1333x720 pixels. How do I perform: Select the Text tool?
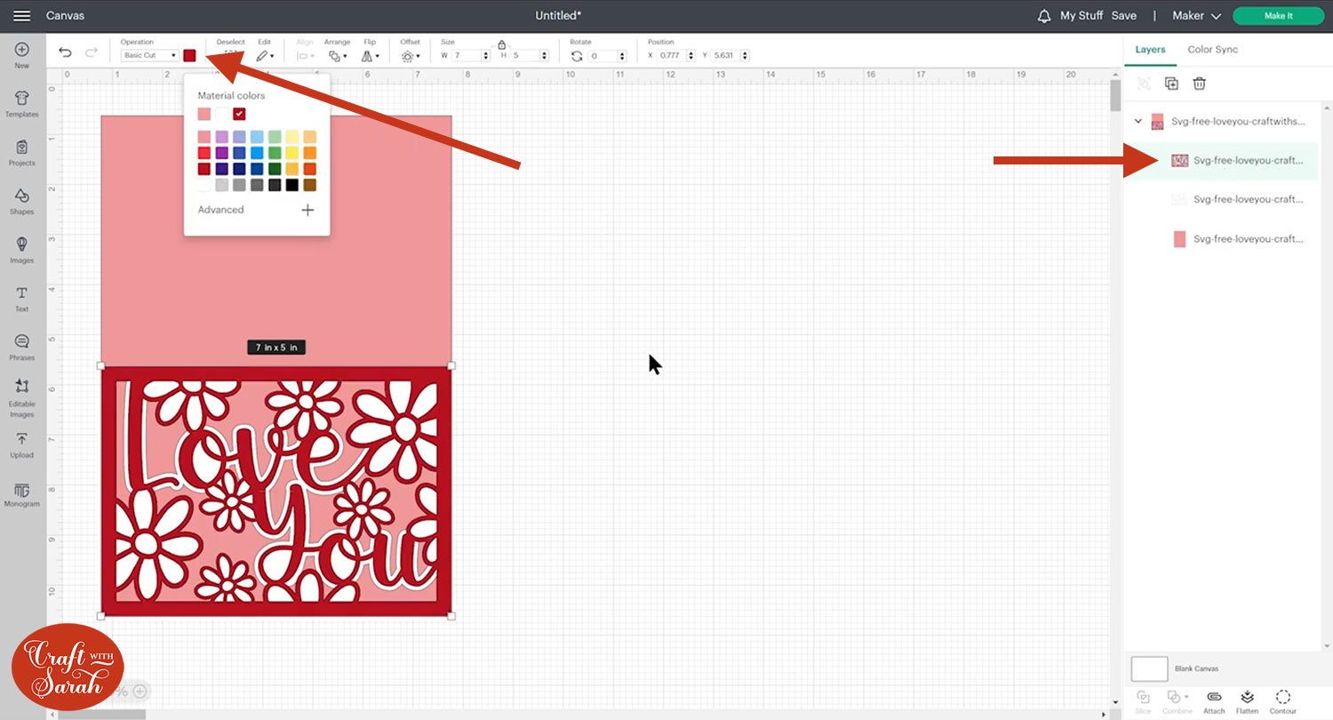point(22,299)
